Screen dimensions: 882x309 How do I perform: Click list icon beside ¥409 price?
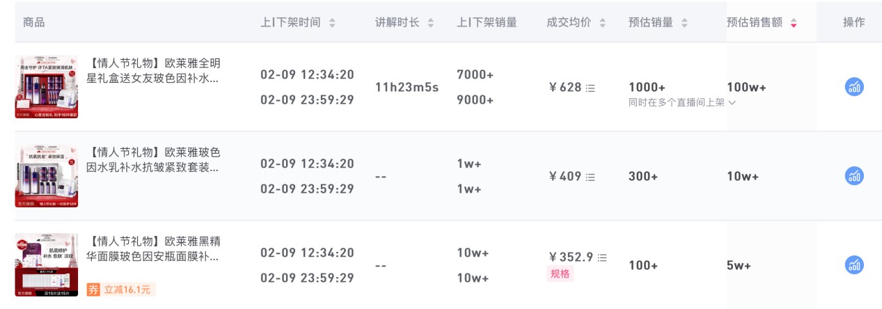[590, 177]
